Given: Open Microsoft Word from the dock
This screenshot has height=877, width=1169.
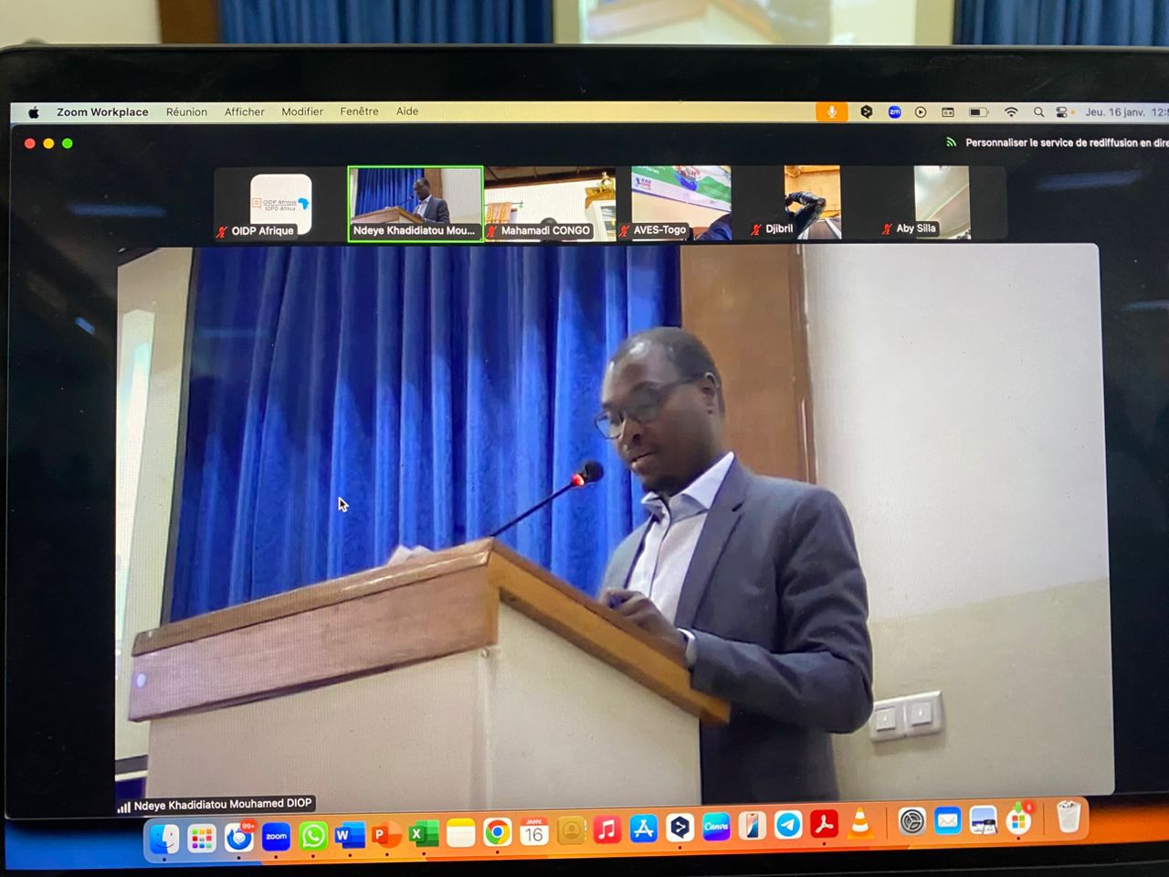Looking at the screenshot, I should click(x=349, y=834).
